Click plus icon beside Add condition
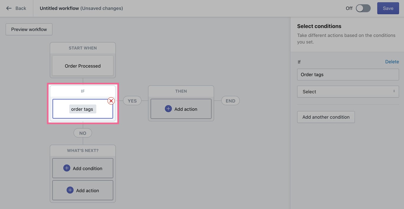Viewport: 404px width, 209px height. click(x=67, y=168)
